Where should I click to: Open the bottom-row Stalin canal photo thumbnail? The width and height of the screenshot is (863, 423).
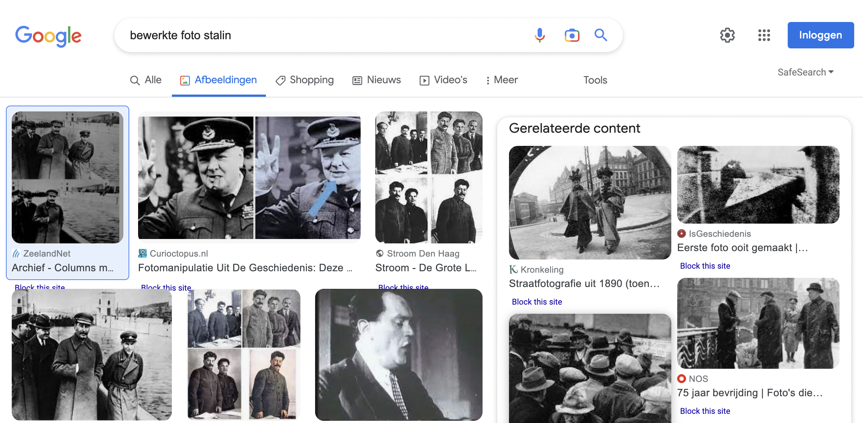click(92, 354)
